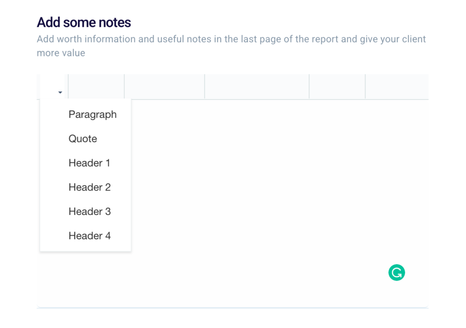Click the small caret in the editor toolbar

(x=60, y=92)
